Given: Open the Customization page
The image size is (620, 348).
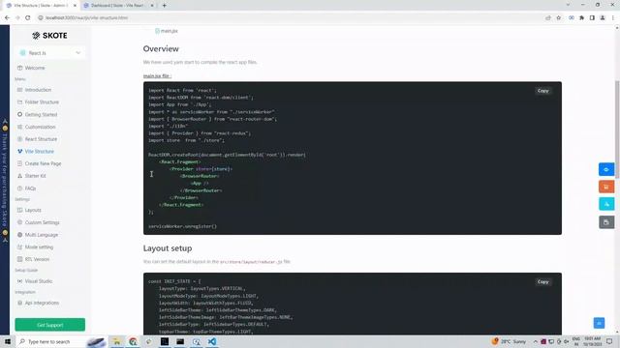Looking at the screenshot, I should (41, 127).
